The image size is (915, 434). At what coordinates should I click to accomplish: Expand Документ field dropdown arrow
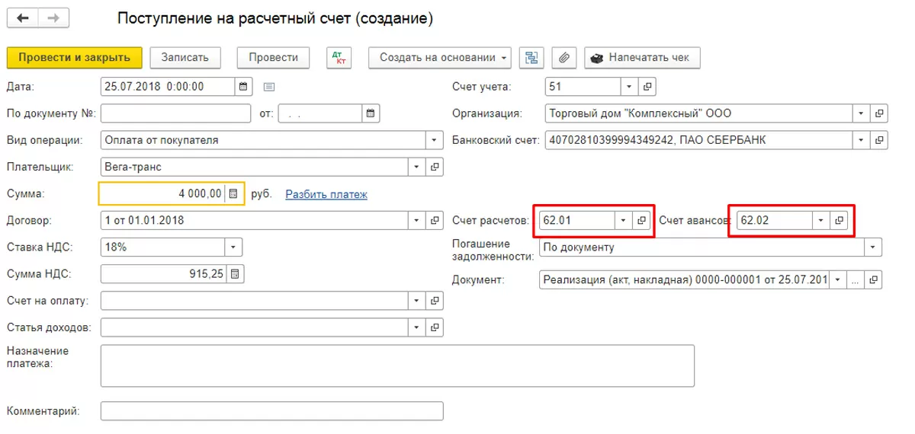(838, 280)
